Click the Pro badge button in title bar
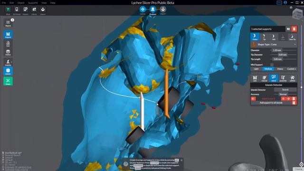This screenshot has height=171, width=304. [x=279, y=2]
